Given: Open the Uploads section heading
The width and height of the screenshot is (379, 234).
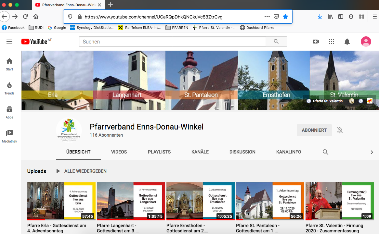Looking at the screenshot, I should click(x=36, y=171).
